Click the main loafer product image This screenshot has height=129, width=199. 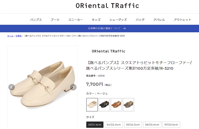(x=42, y=87)
